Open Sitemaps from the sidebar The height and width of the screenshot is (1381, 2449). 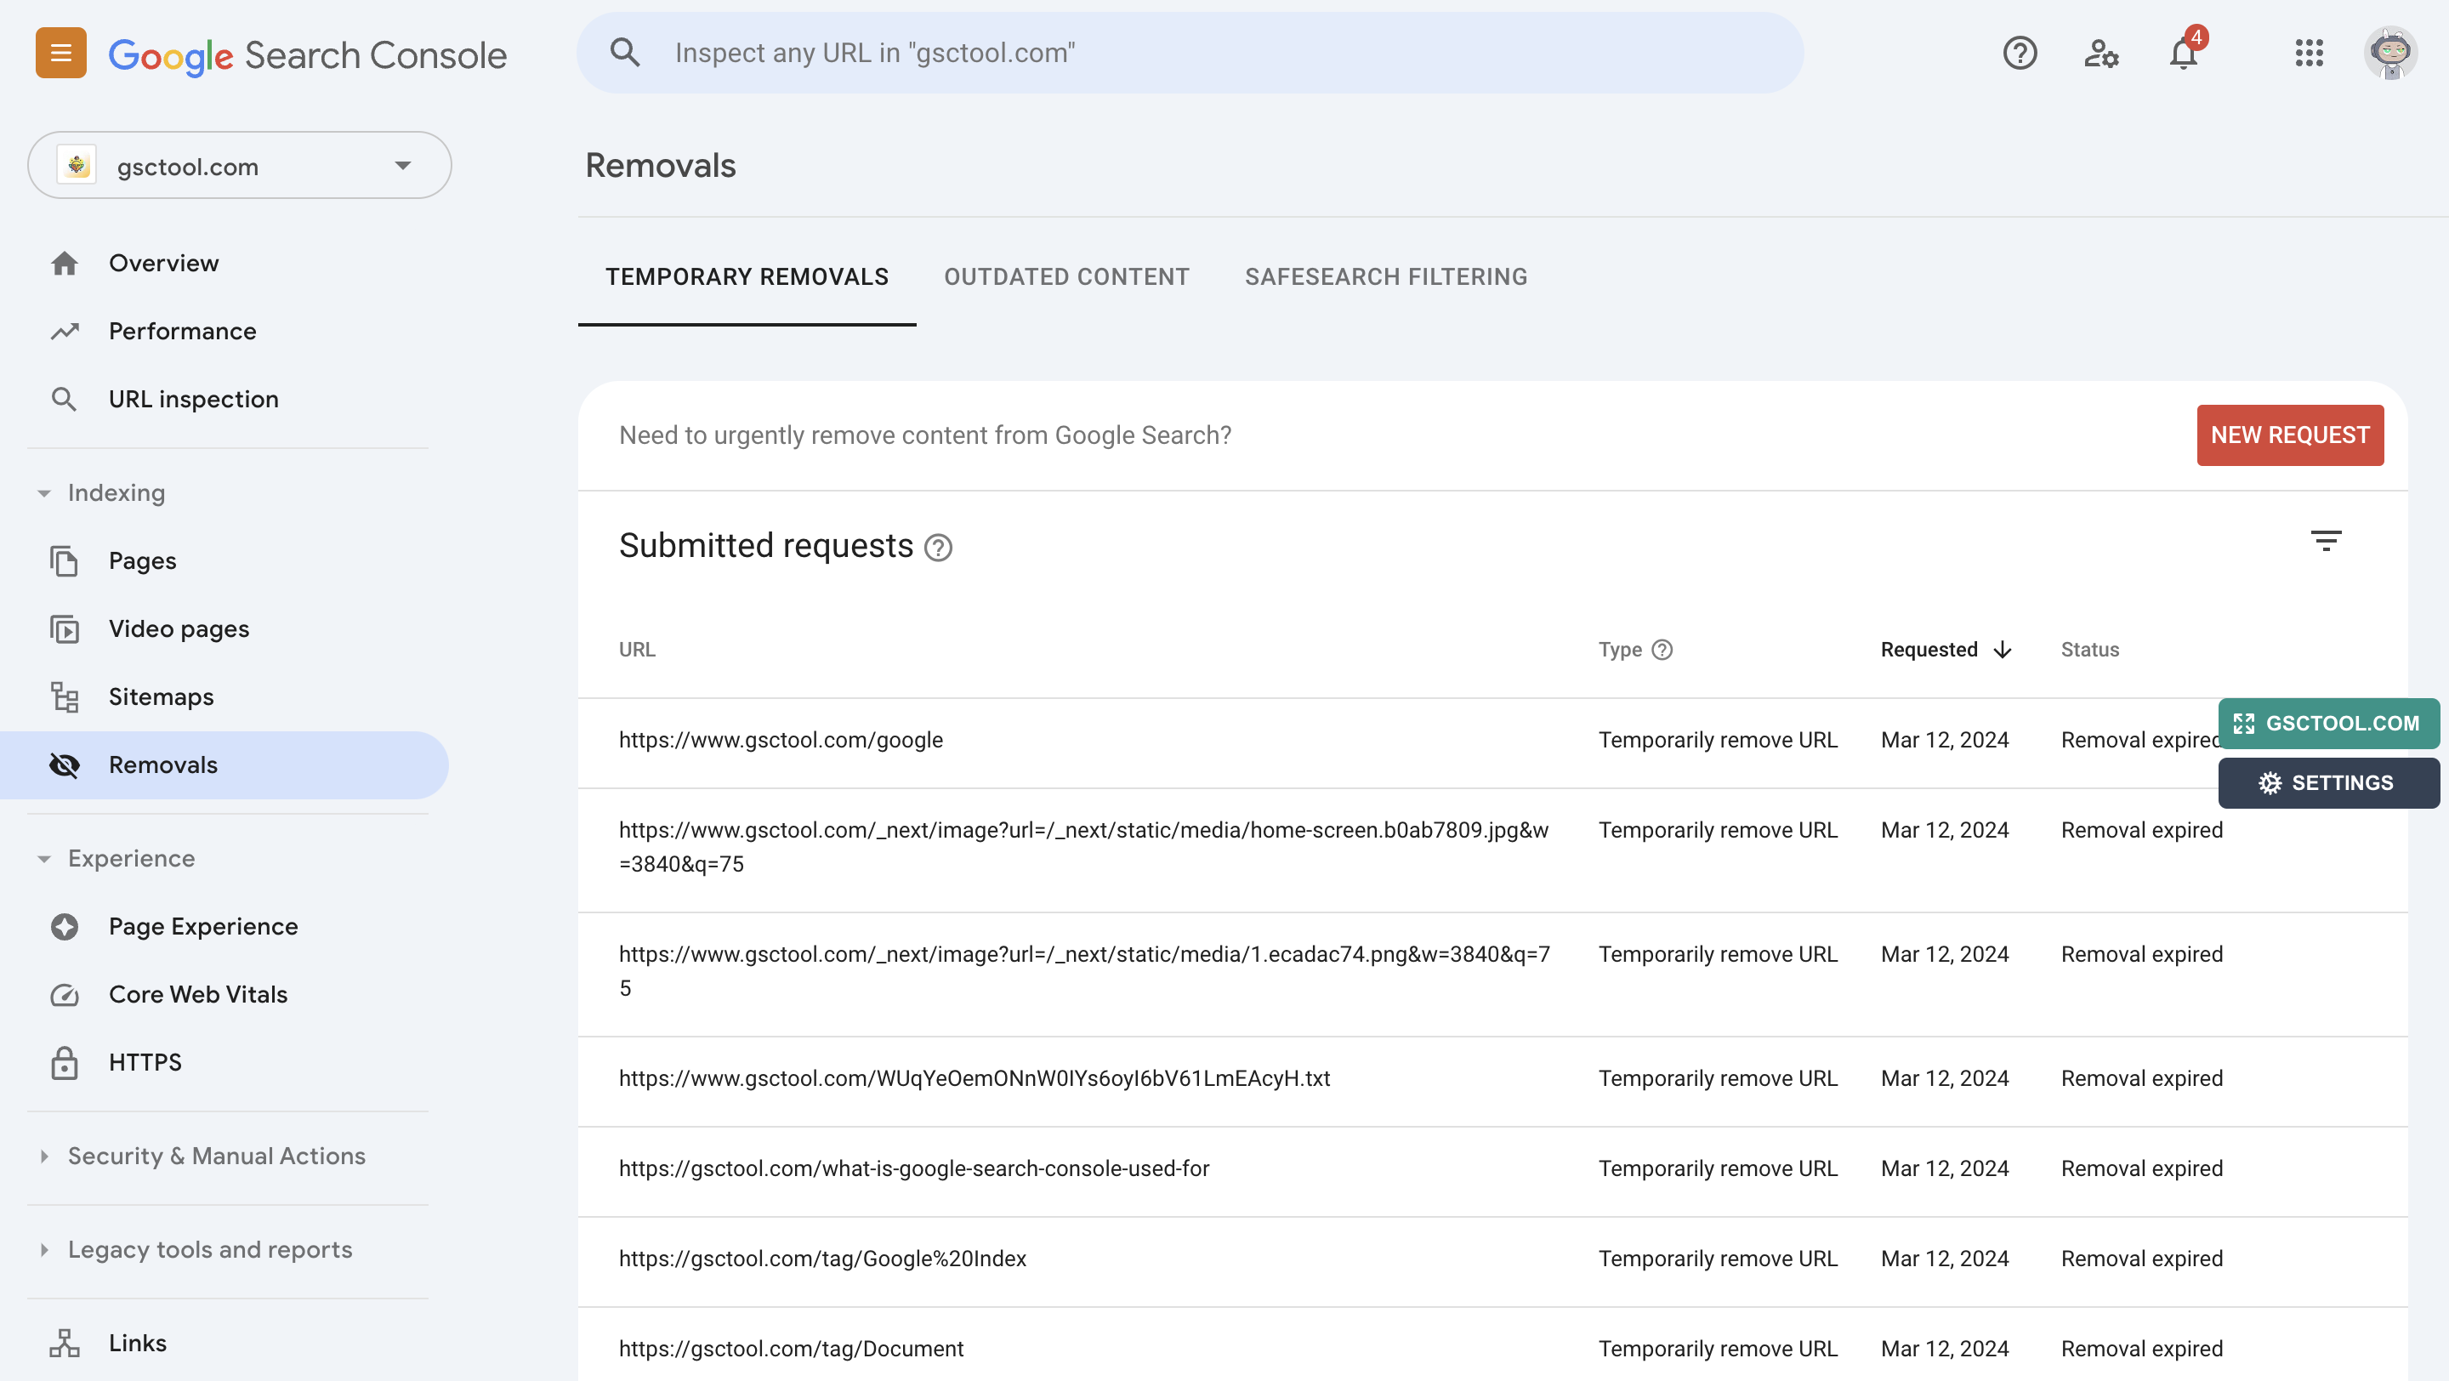pyautogui.click(x=161, y=696)
